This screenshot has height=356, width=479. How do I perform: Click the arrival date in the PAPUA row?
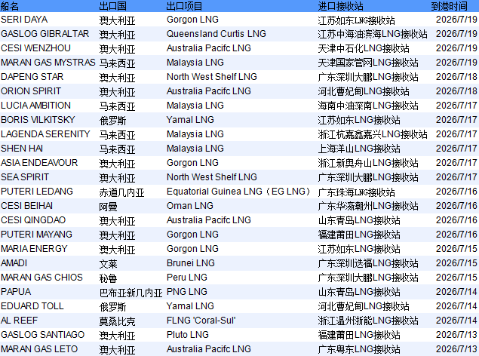456,292
